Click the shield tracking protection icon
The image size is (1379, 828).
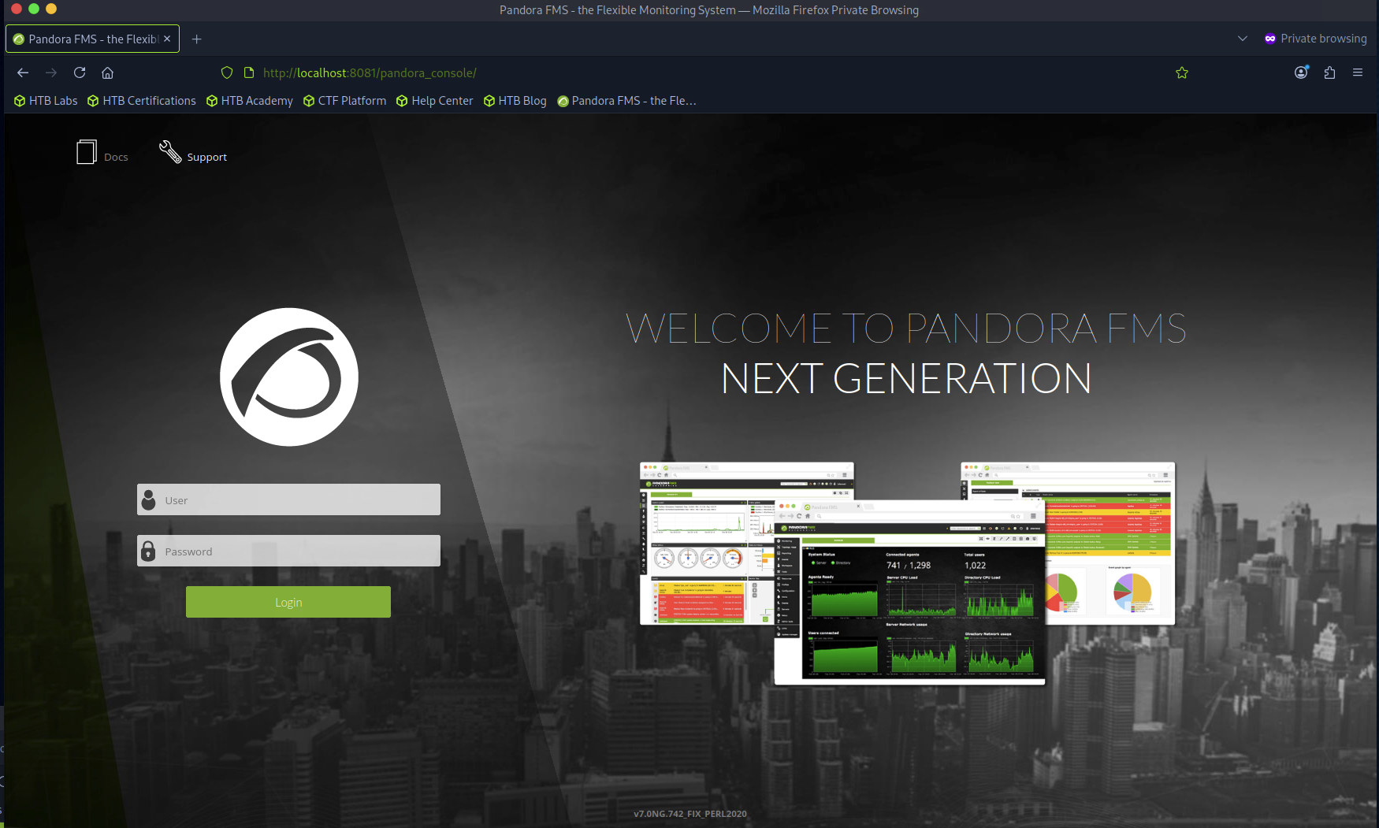coord(227,72)
